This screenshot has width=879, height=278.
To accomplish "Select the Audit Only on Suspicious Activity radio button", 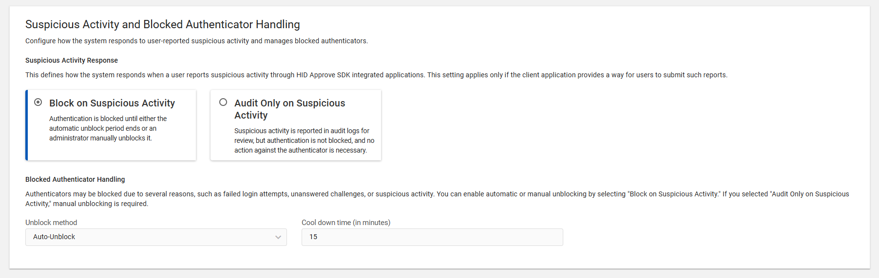I will coord(223,102).
